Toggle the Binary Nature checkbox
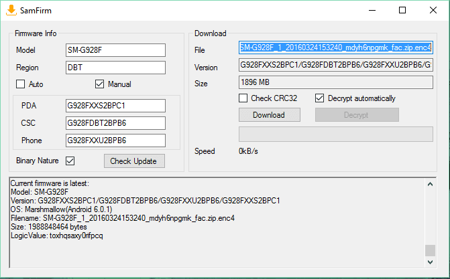This screenshot has width=450, height=279. (x=70, y=161)
